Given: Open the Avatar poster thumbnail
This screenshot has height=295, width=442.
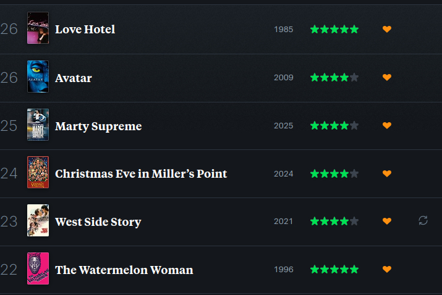Looking at the screenshot, I should pyautogui.click(x=38, y=77).
